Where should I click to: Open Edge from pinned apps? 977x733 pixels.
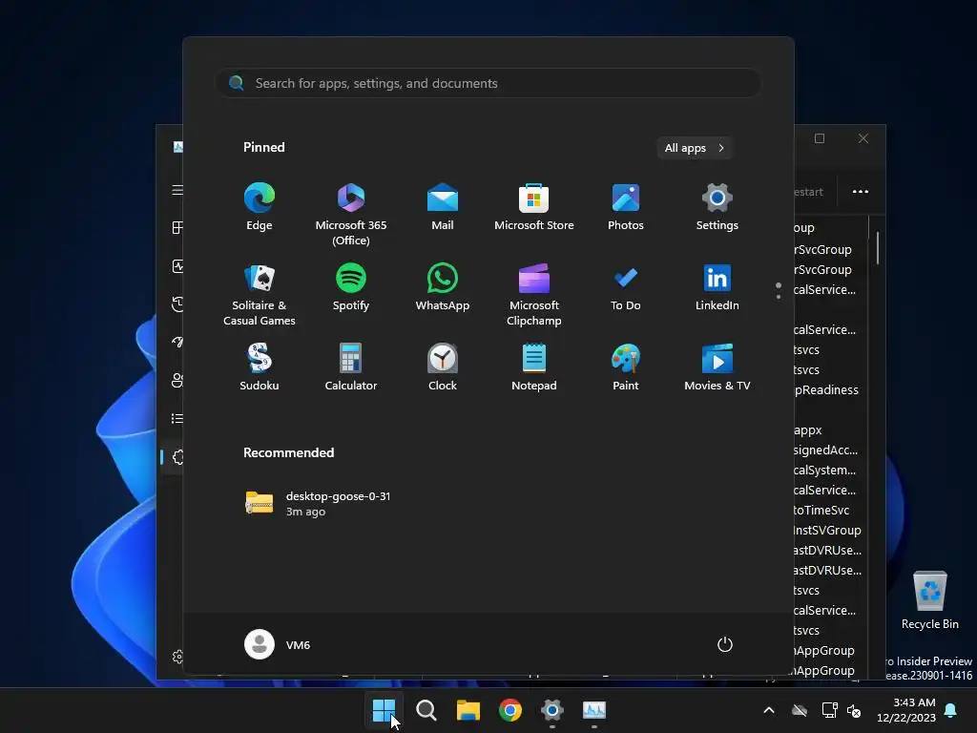point(260,207)
